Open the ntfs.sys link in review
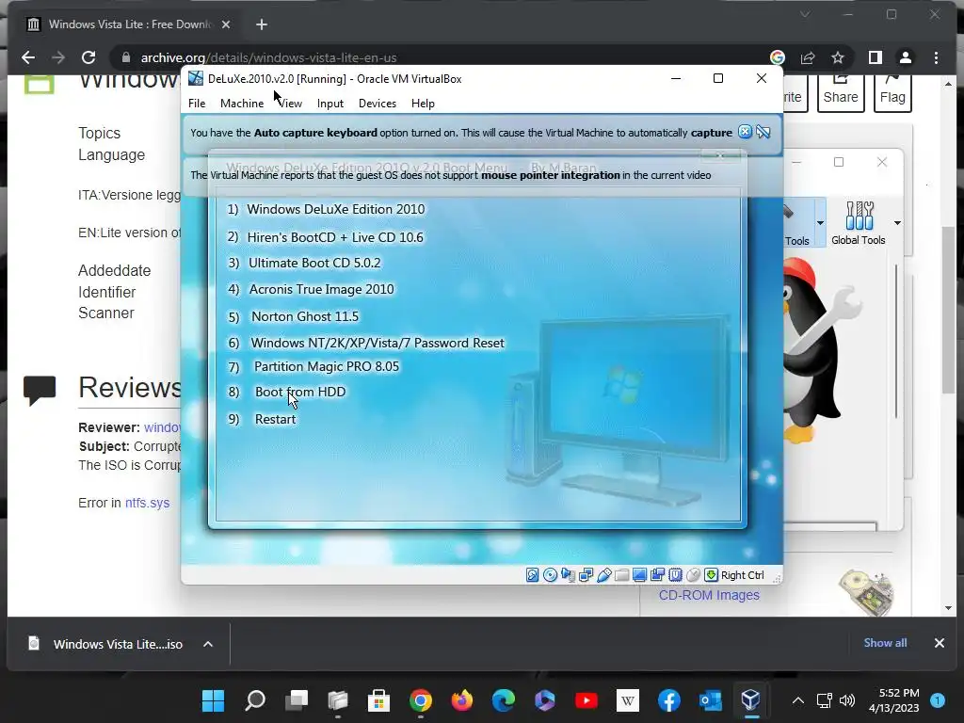The image size is (964, 723). (147, 503)
